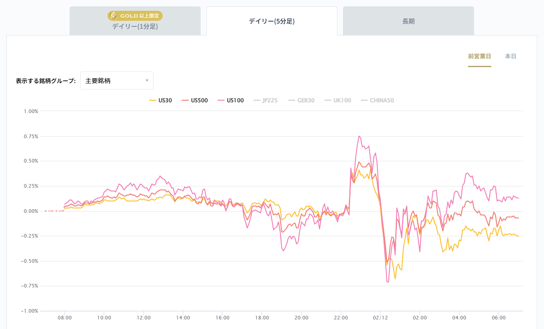544x329 pixels.
Task: Show the UK100 series
Action: coord(342,100)
